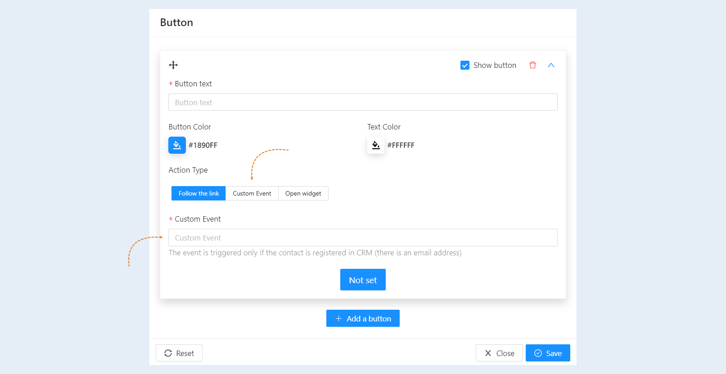Image resolution: width=726 pixels, height=374 pixels.
Task: Click the Not set preview button
Action: (363, 280)
